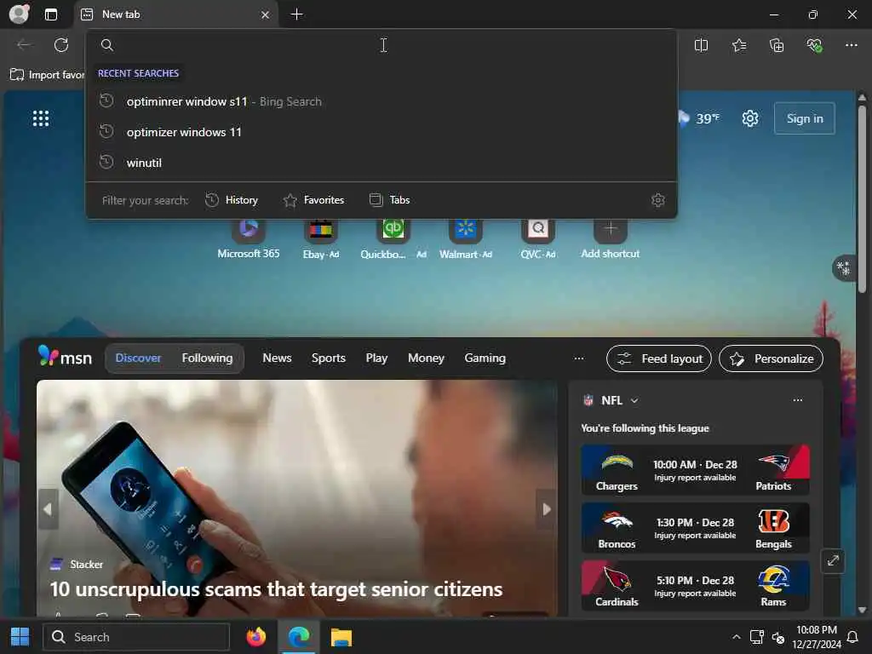Click the Windows taskbar Search box
The height and width of the screenshot is (654, 872).
coord(136,637)
